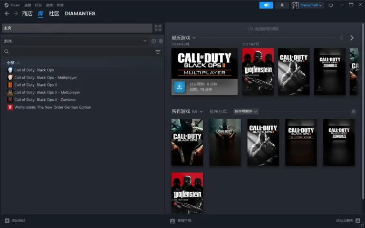Click the search magnifier icon

point(6,52)
